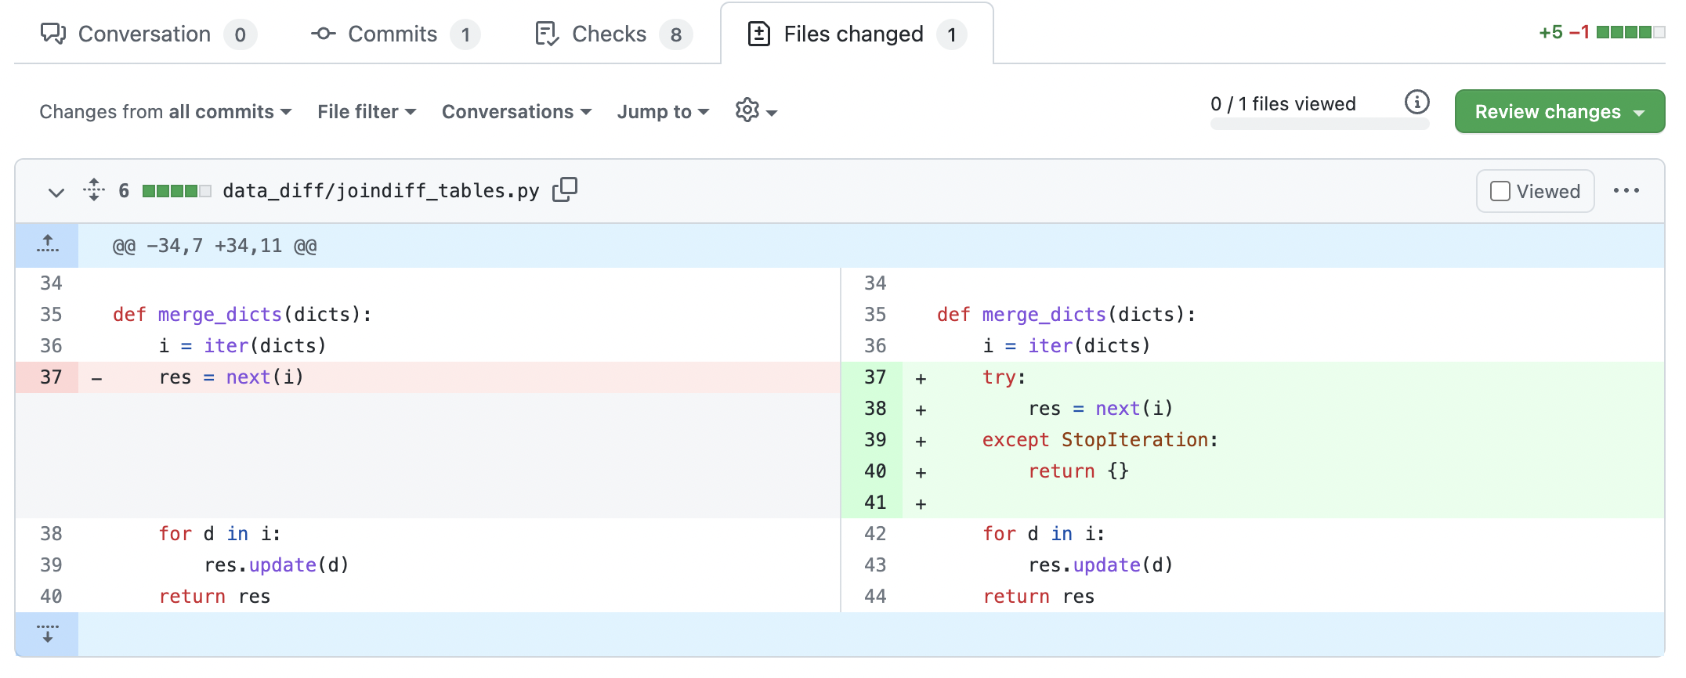
Task: Click the Checks tab icon
Action: [546, 34]
